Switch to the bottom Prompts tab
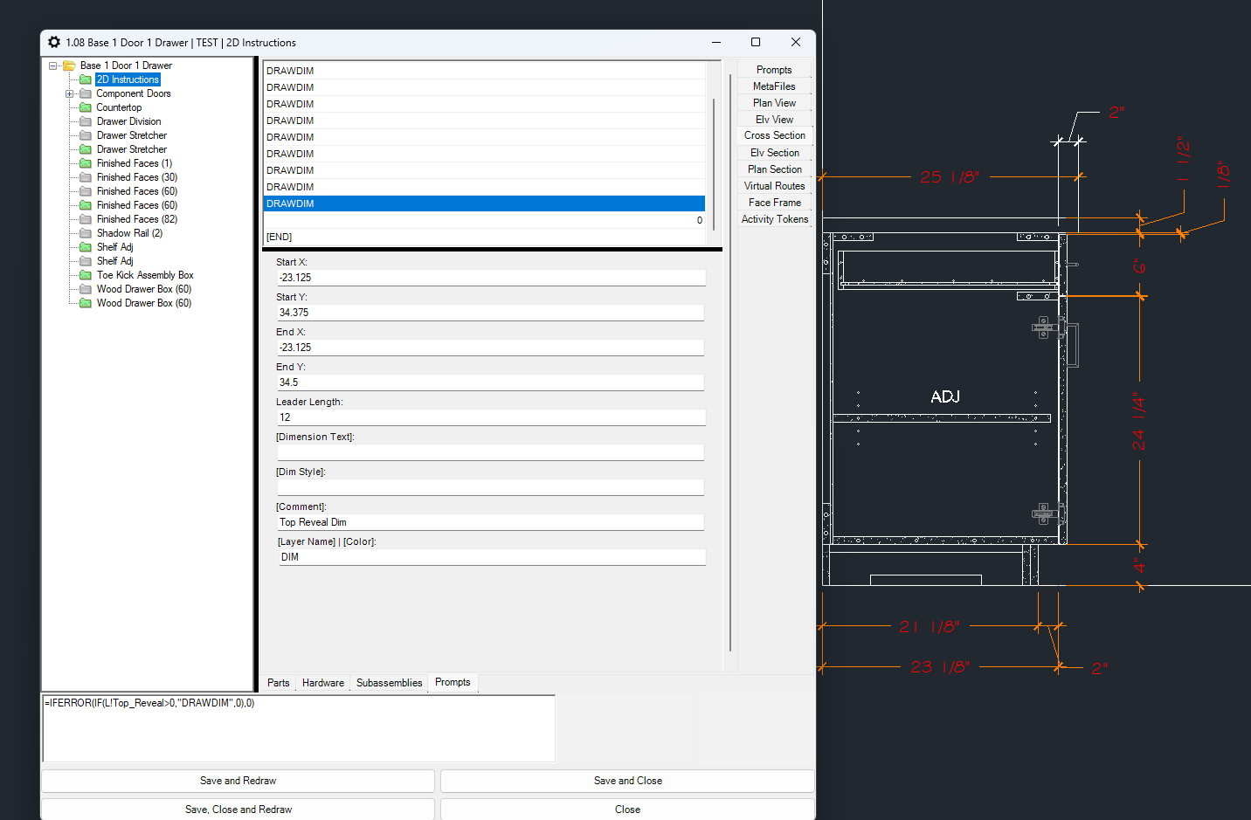Viewport: 1251px width, 820px height. 453,682
